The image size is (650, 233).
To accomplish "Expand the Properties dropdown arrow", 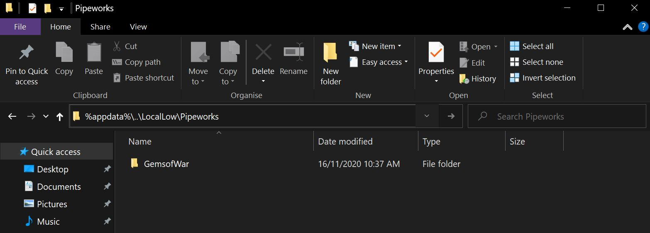I will [436, 81].
